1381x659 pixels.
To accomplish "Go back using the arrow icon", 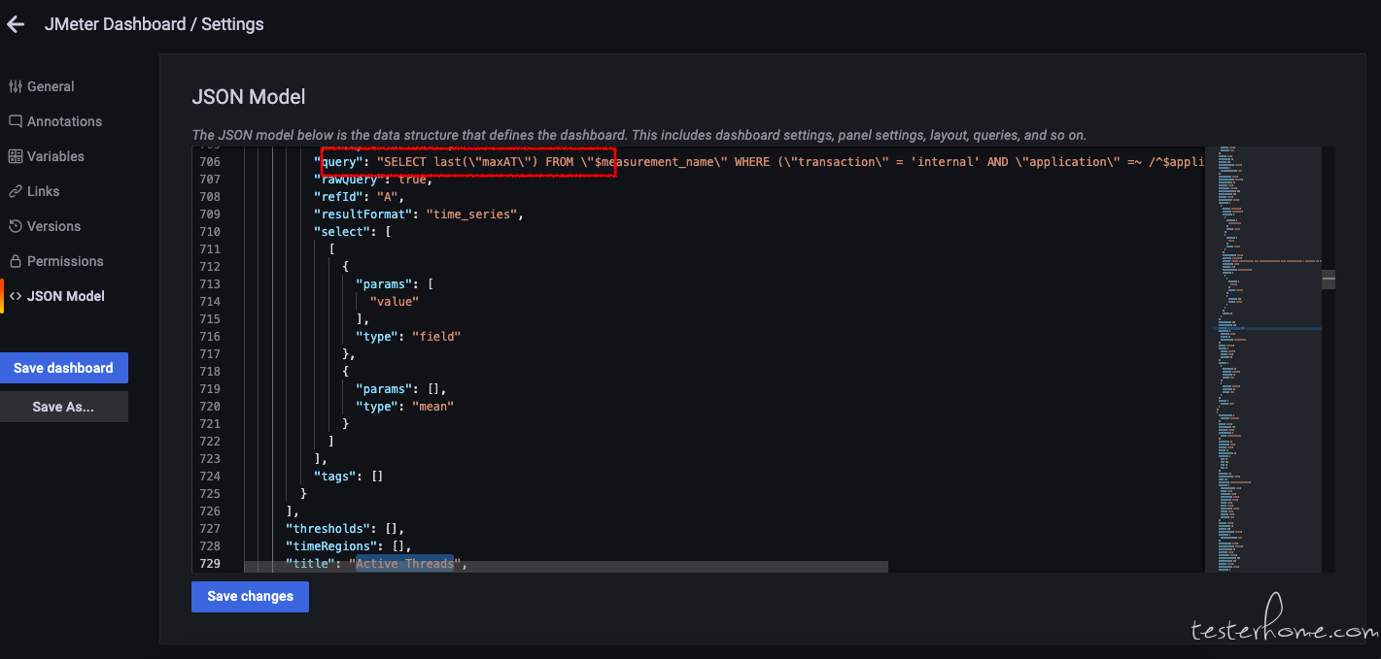I will (x=16, y=24).
